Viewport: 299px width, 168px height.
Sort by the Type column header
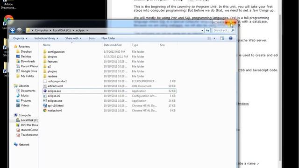(135, 45)
